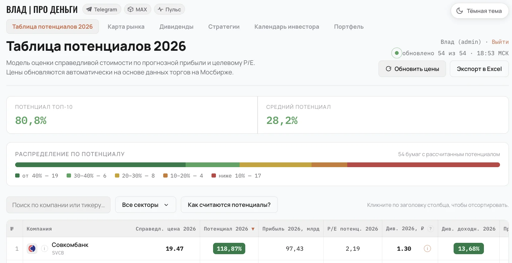Open the MAX messenger link
This screenshot has height=263, width=512.
tap(137, 9)
